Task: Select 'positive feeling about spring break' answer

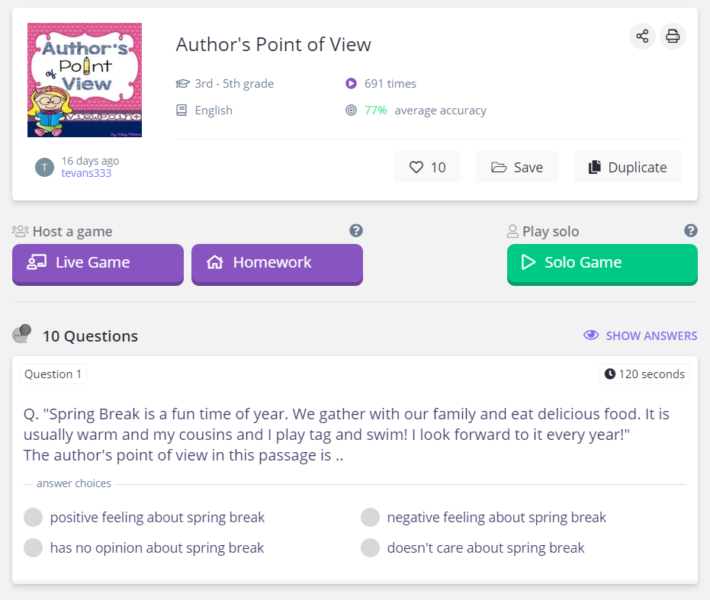Action: coord(144,517)
